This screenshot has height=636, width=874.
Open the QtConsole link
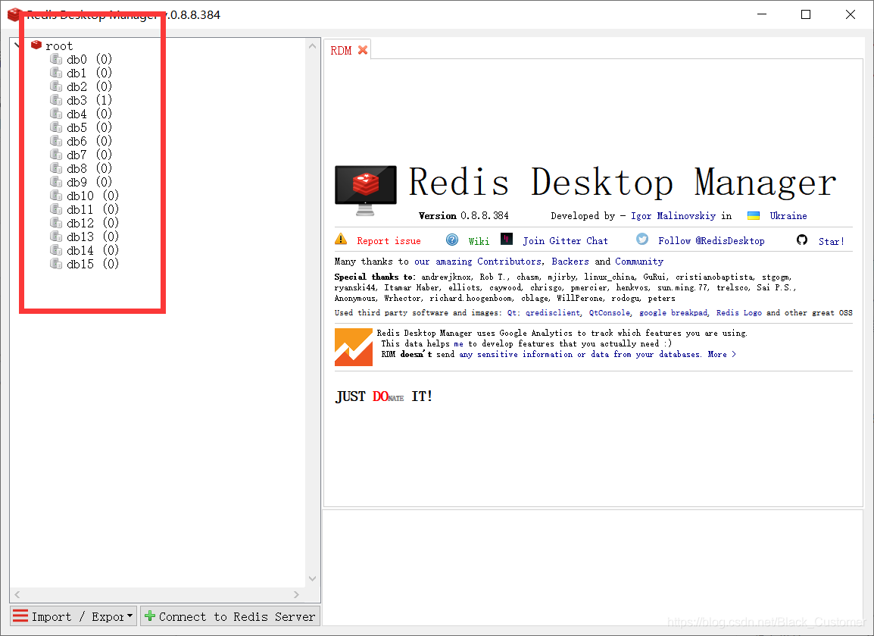[x=609, y=313]
